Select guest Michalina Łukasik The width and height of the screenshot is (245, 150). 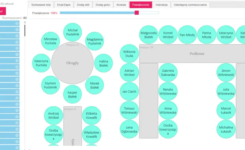click(226, 129)
